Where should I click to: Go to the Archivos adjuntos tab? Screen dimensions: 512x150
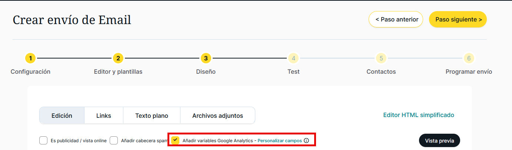point(217,116)
